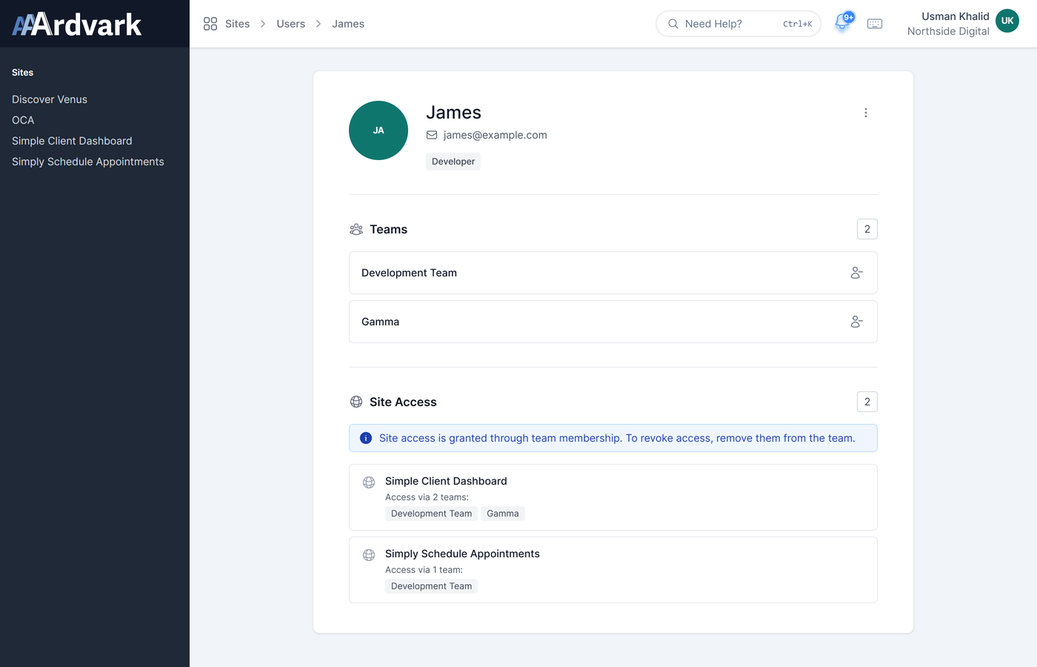Open the Need Help search field
Image resolution: width=1037 pixels, height=667 pixels.
(738, 24)
